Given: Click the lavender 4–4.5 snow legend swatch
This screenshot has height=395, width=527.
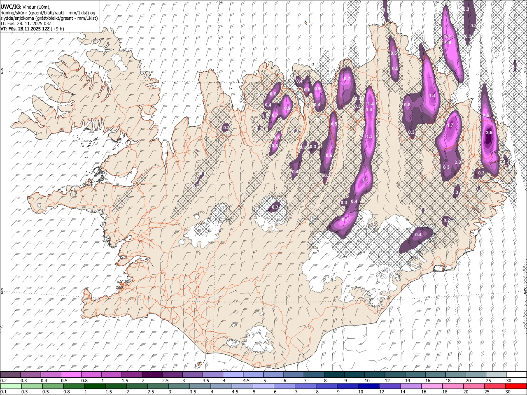Looking at the screenshot, I should point(233,374).
